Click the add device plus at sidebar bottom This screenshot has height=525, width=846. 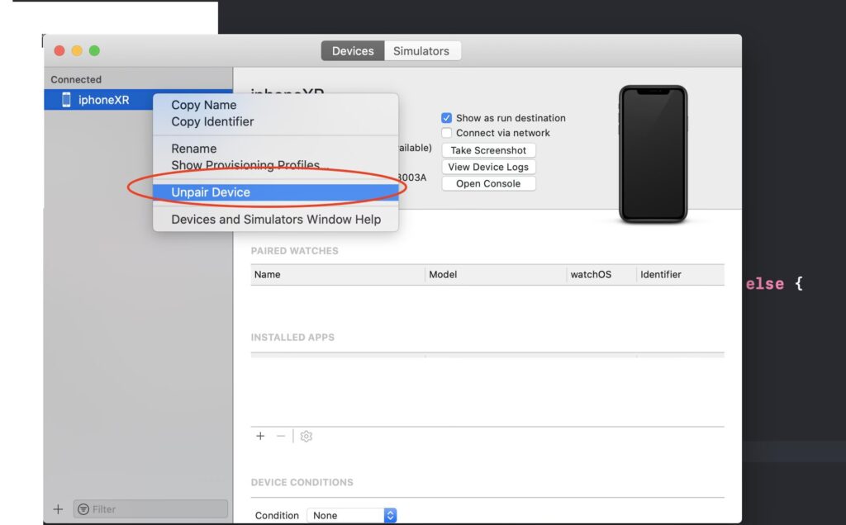point(58,509)
